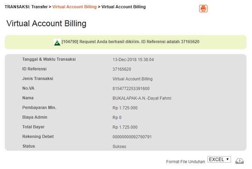Click the Total Bayar amount Rp 1.725.000
This screenshot has height=169, width=252.
[125, 127]
